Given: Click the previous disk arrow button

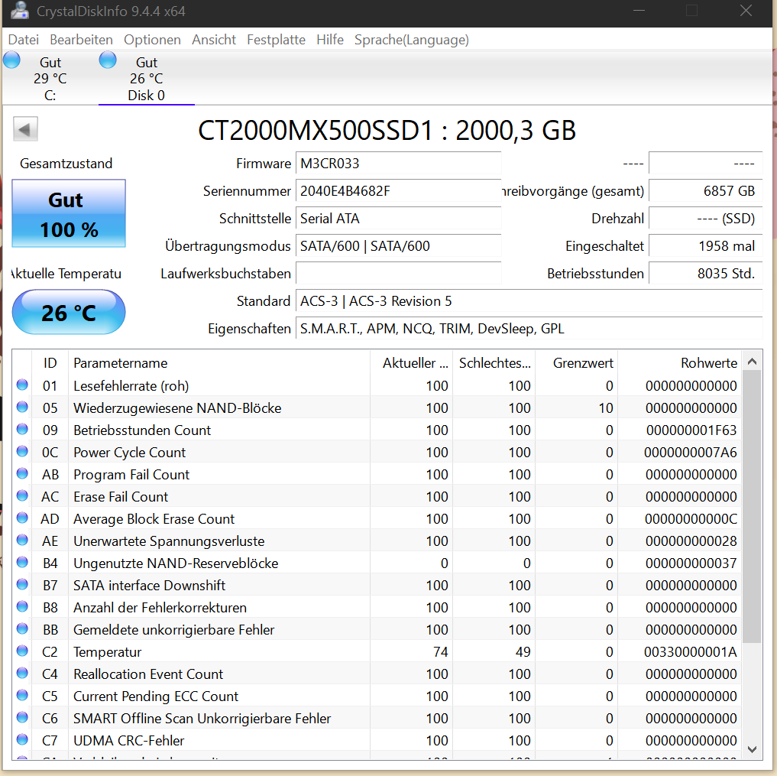Looking at the screenshot, I should click(25, 129).
